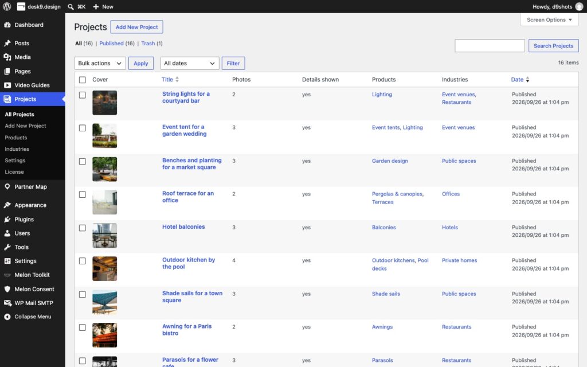Viewport: 587px width, 367px height.
Task: Click the Posts pin icon
Action: click(x=7, y=43)
